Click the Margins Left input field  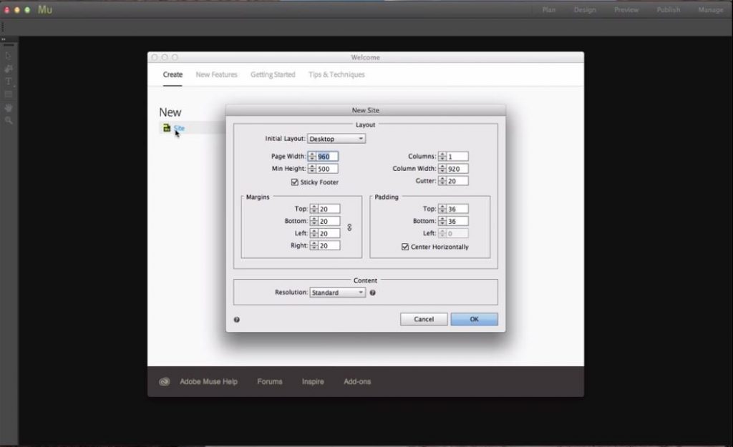click(329, 233)
